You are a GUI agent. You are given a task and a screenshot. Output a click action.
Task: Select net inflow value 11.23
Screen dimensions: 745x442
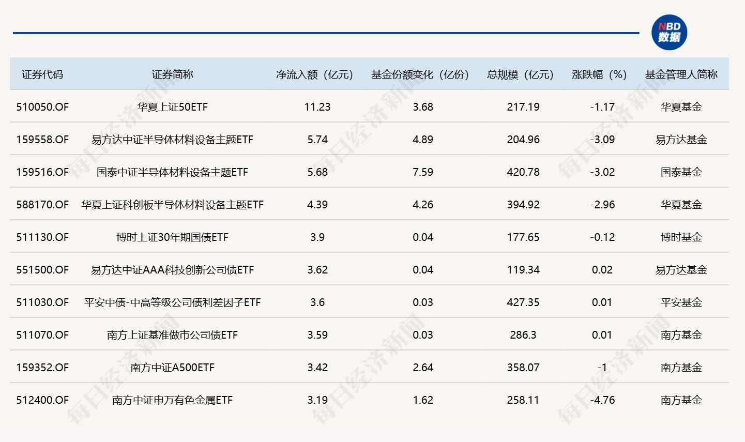pyautogui.click(x=317, y=107)
